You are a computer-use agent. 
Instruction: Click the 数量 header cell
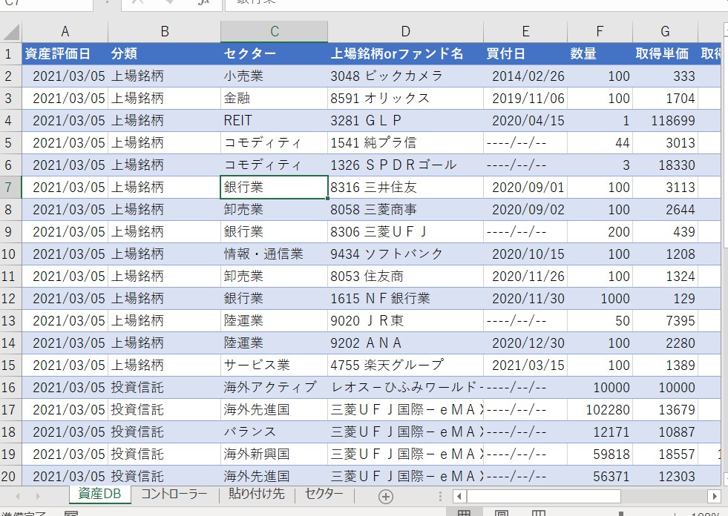coord(600,54)
